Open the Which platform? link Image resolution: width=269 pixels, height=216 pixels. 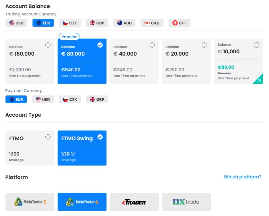click(x=243, y=177)
